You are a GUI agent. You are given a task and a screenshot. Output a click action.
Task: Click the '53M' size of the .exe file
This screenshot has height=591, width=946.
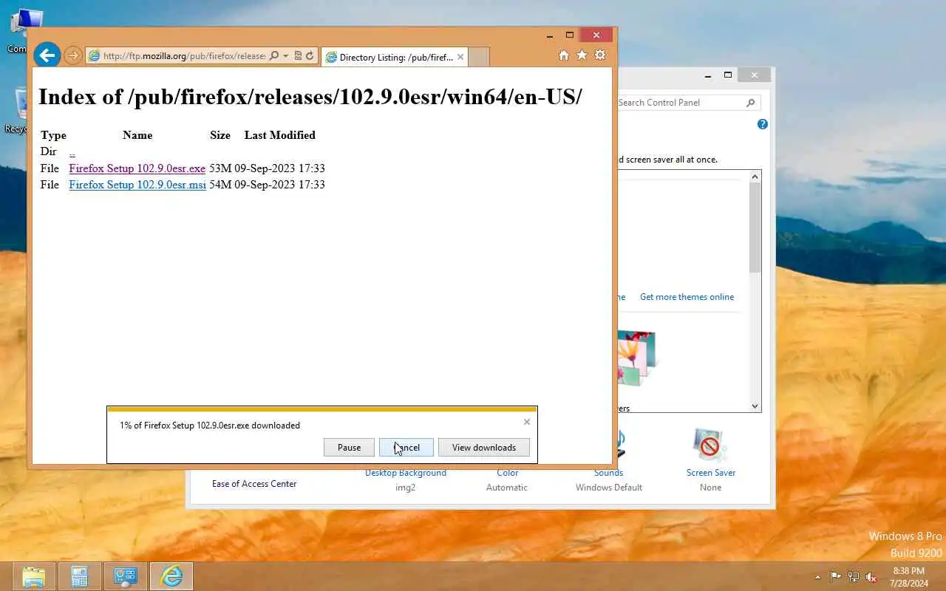(220, 168)
